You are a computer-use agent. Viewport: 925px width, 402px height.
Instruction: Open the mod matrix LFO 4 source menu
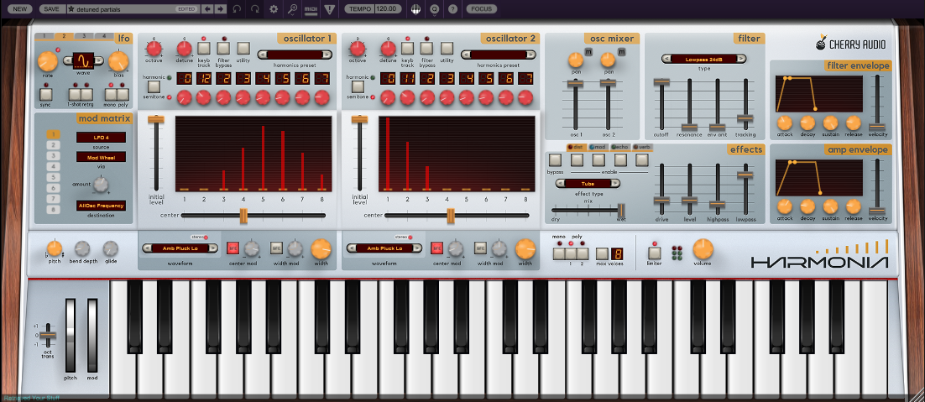(101, 138)
